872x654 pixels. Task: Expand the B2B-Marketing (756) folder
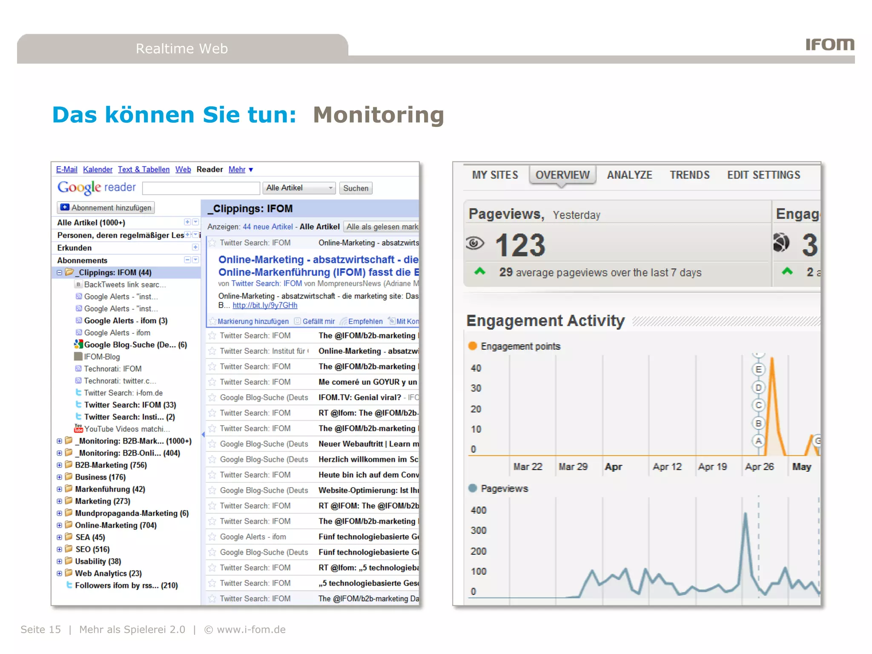[x=60, y=465]
